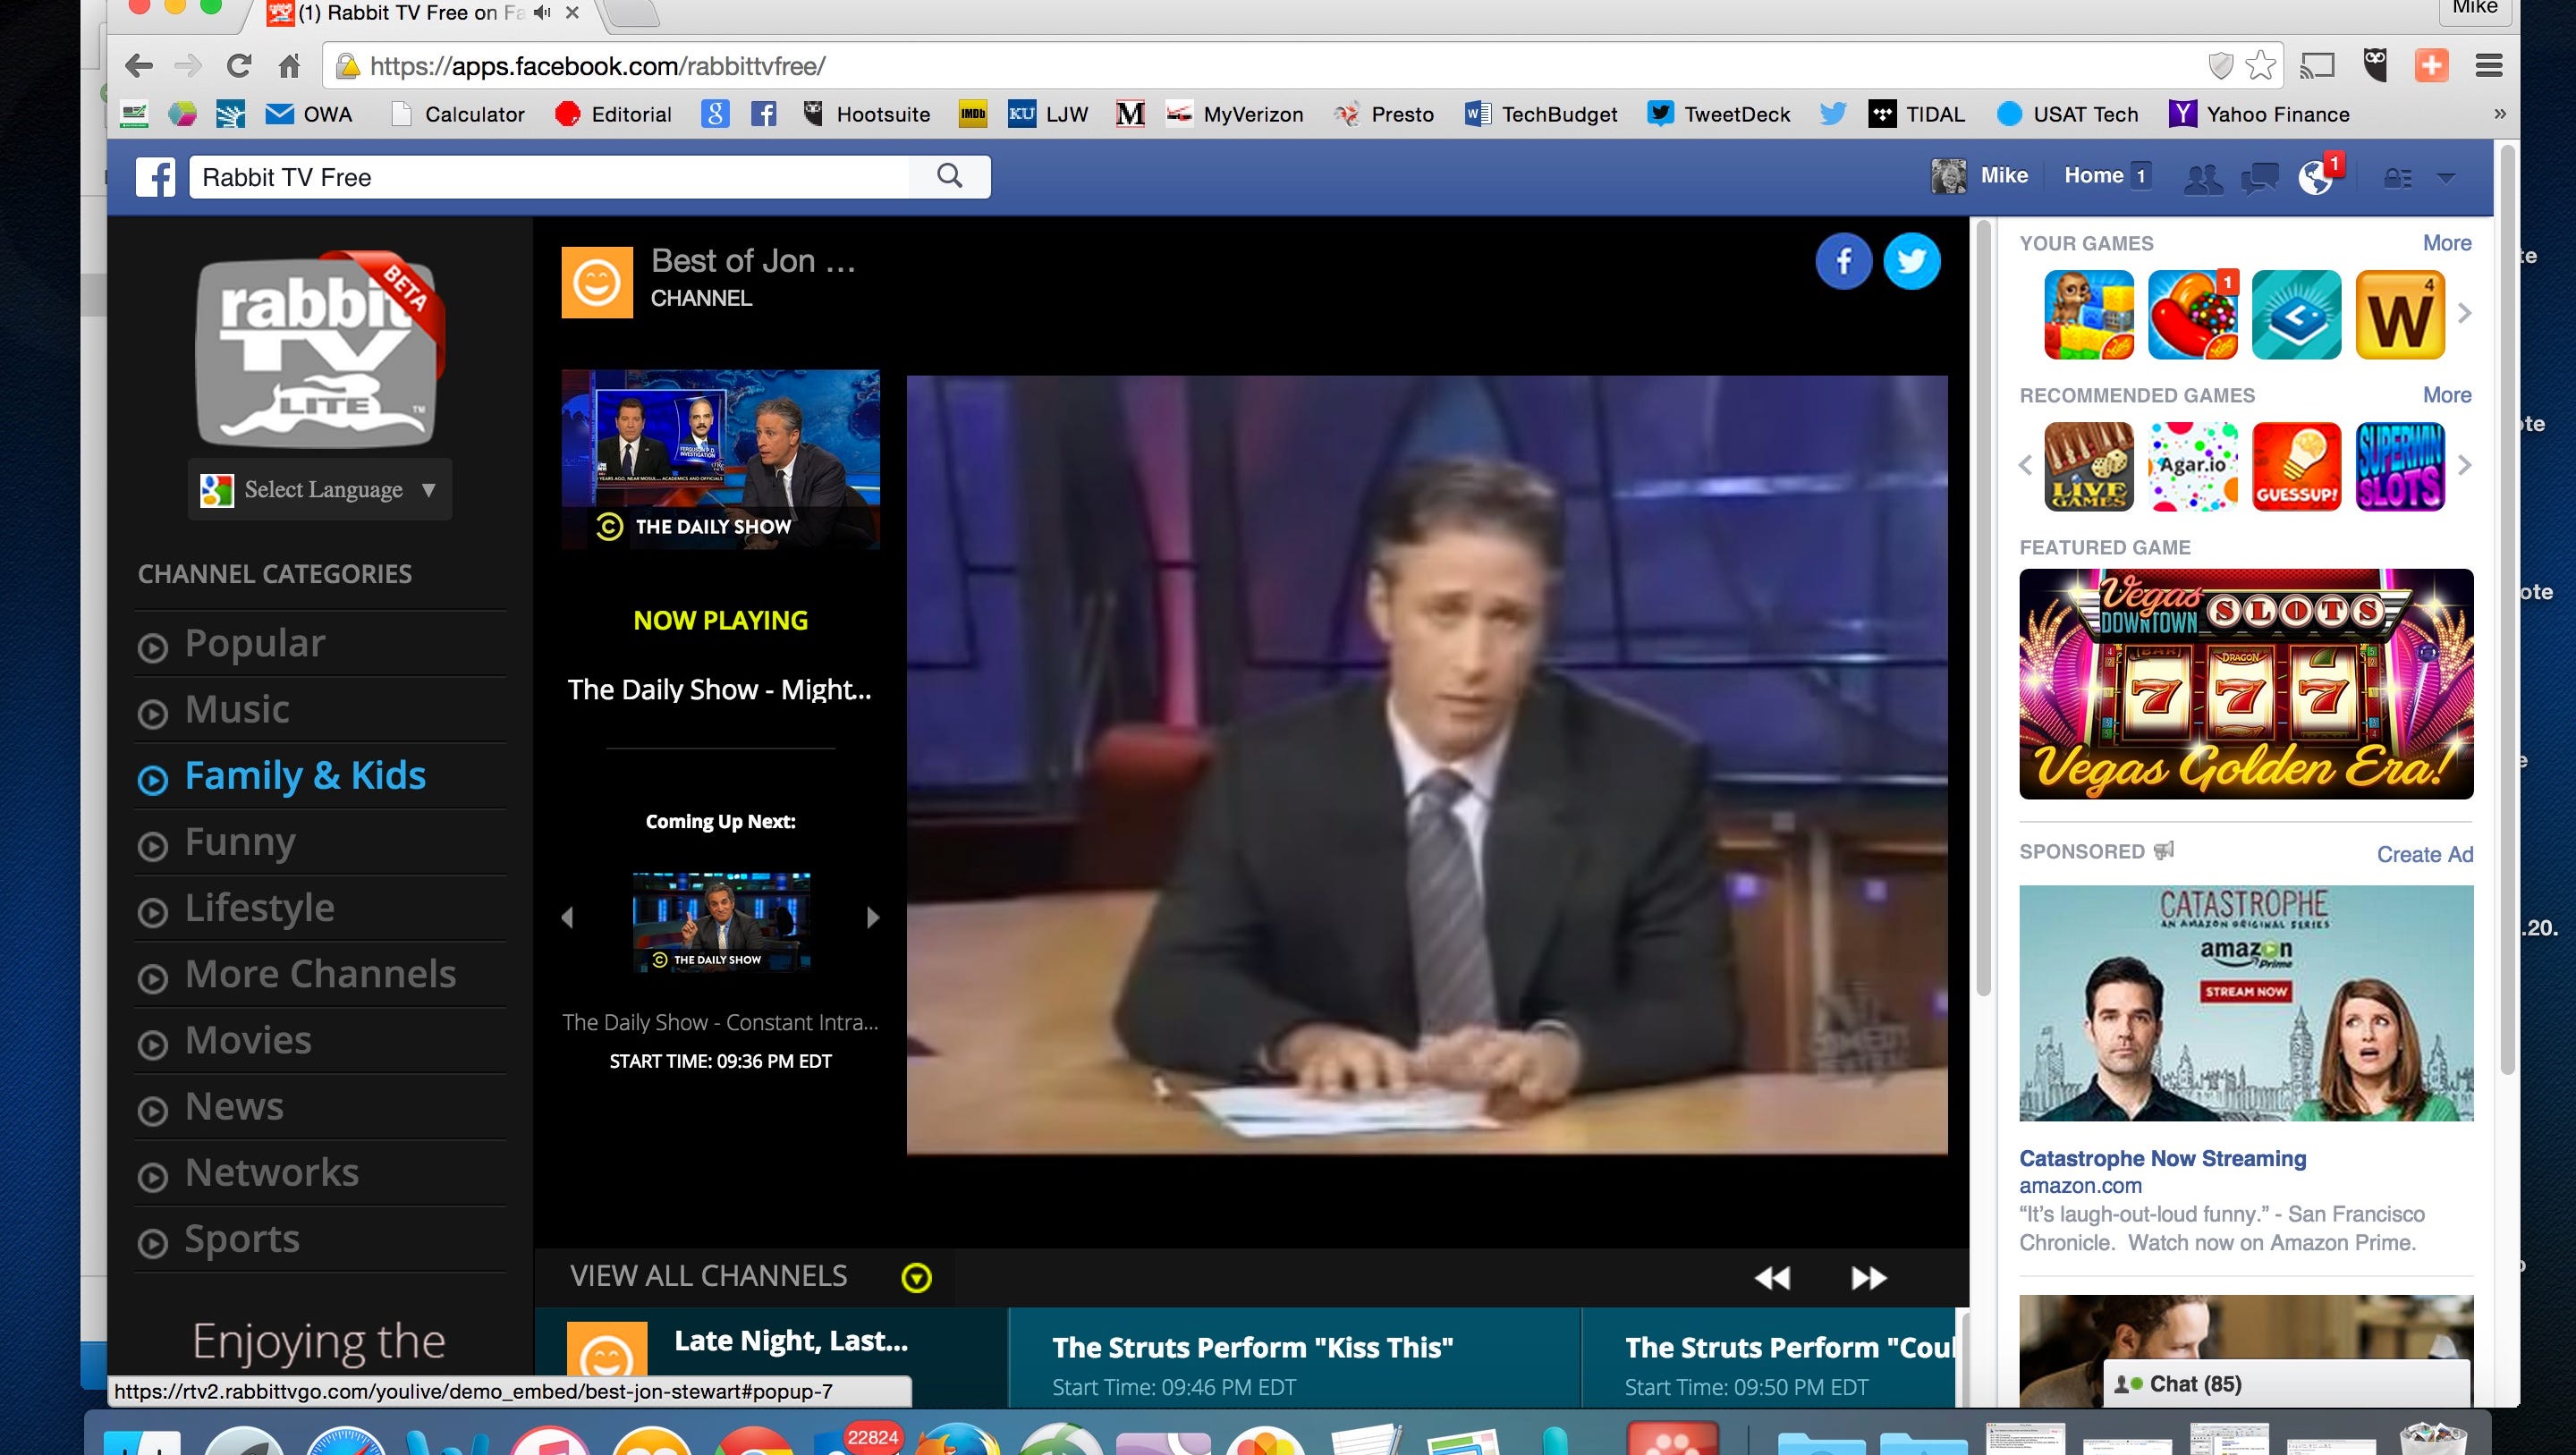This screenshot has height=1455, width=2576.
Task: Open the GuessUp game icon
Action: tap(2296, 466)
